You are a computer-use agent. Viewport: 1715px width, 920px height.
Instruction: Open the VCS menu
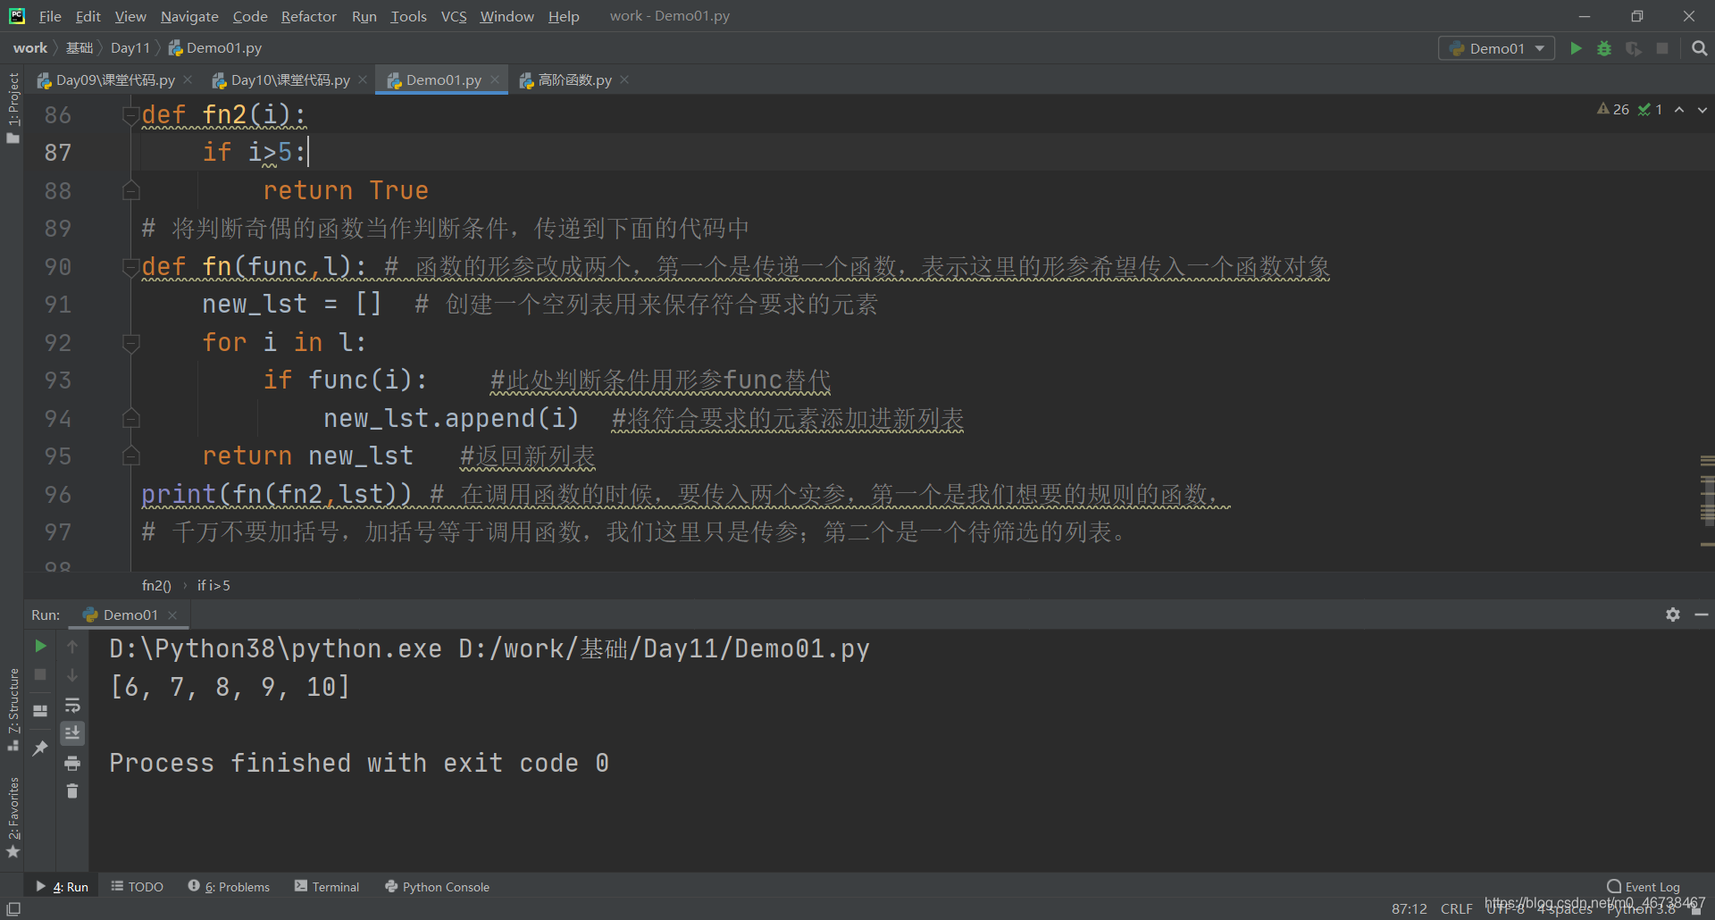pyautogui.click(x=454, y=16)
